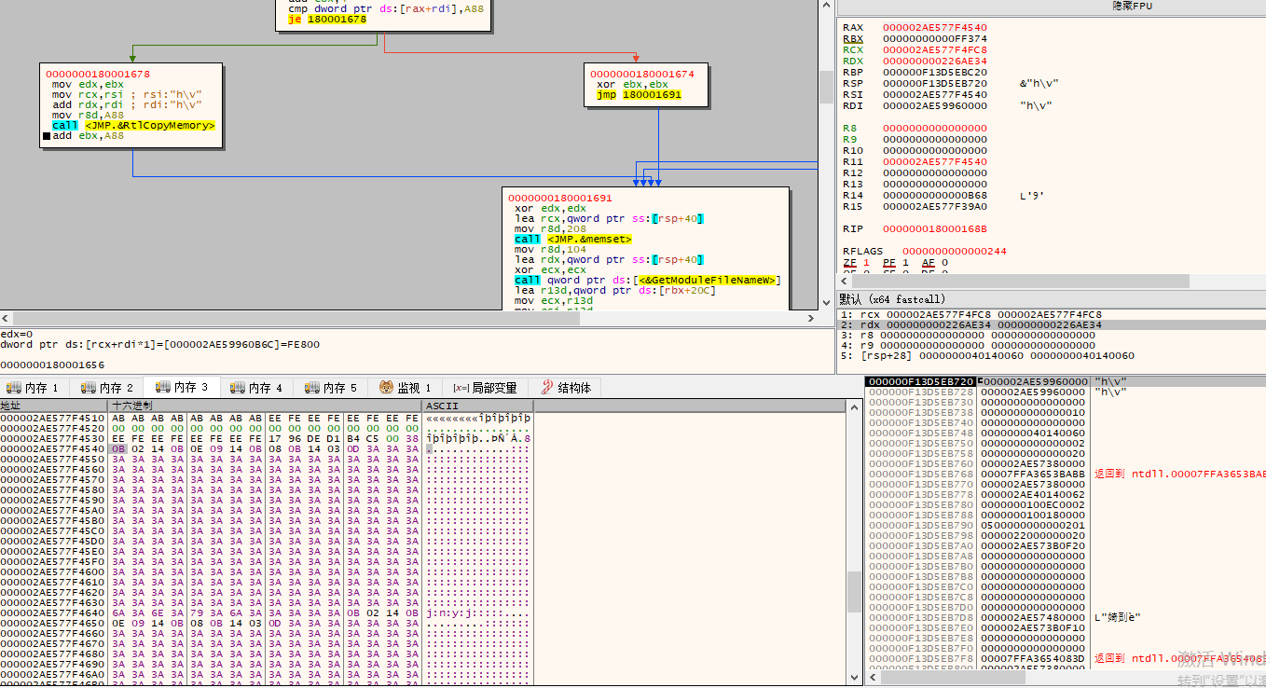This screenshot has width=1266, height=688.
Task: Open the 结构体 tab
Action: (x=565, y=387)
